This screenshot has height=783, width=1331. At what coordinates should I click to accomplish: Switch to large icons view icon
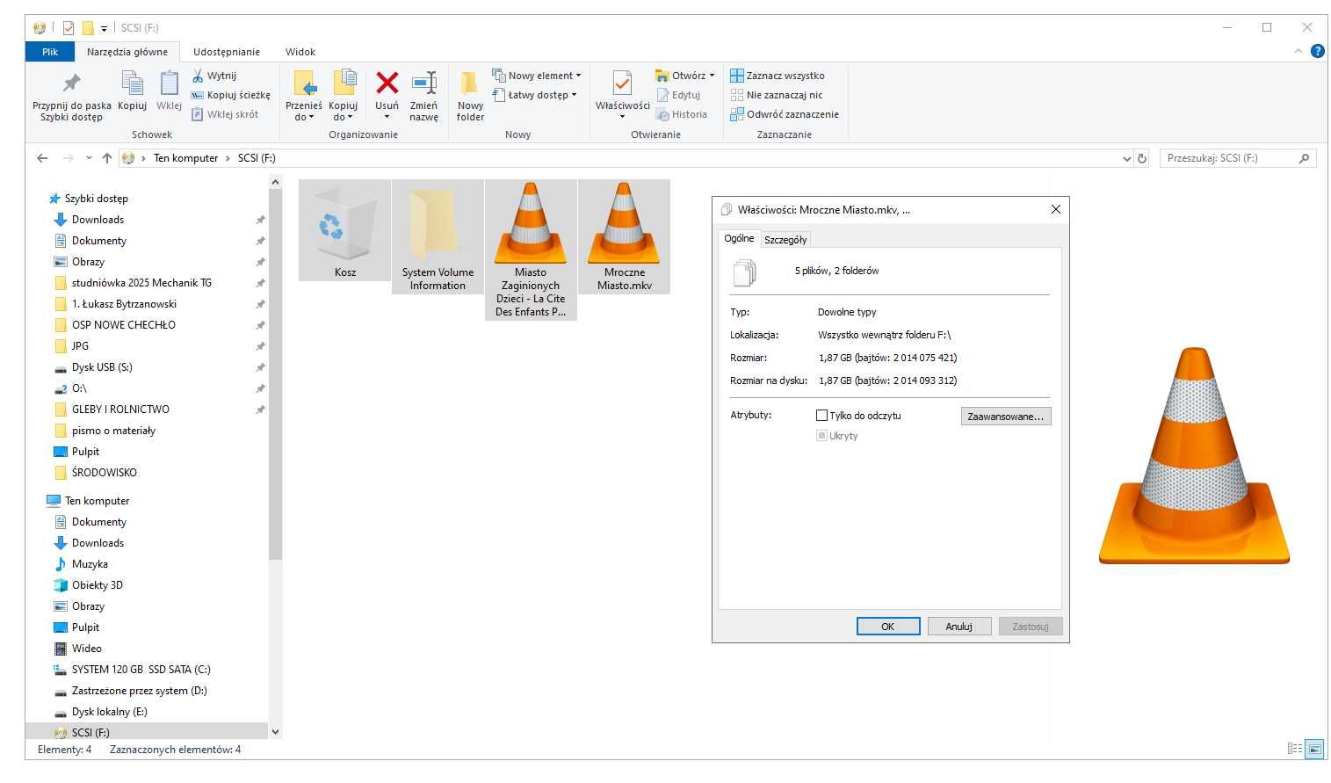pos(1314,749)
